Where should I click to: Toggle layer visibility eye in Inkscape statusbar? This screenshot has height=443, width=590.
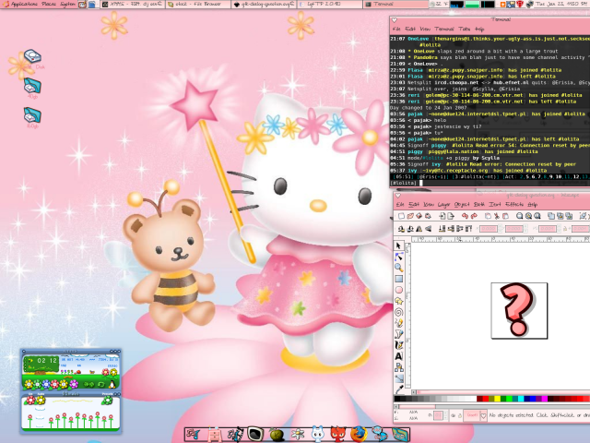[454, 415]
